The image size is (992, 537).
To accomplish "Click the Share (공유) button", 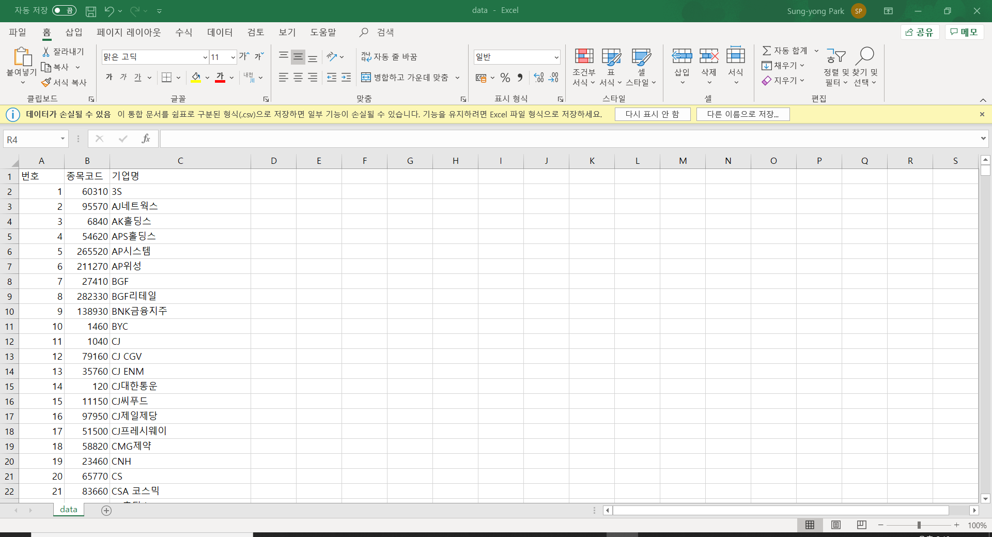I will (920, 32).
